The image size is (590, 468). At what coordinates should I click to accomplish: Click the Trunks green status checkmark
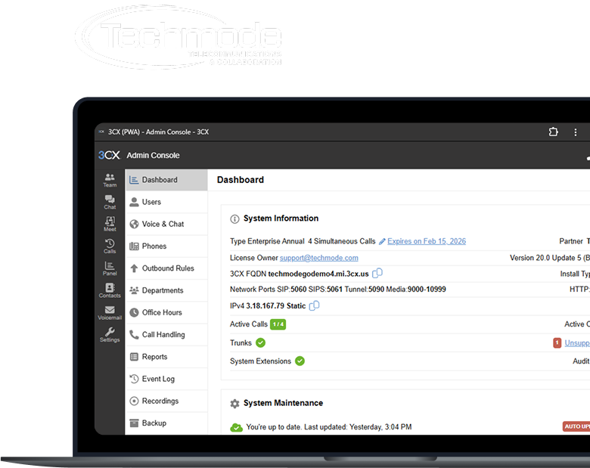click(x=260, y=342)
